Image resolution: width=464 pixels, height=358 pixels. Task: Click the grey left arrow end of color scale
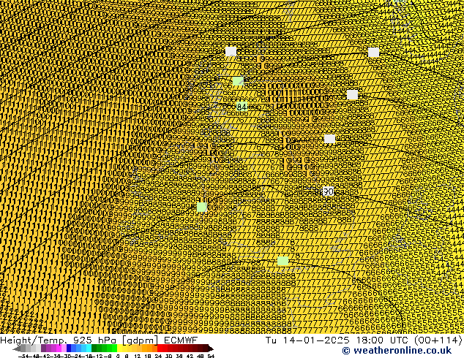click(17, 349)
